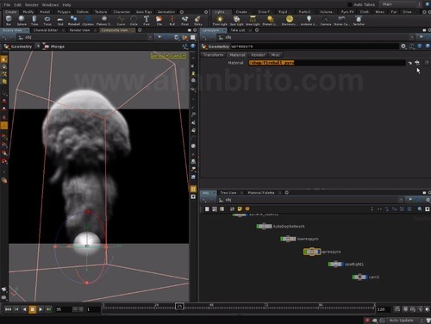Select the Sticky shelf tool
431x324 pixels.
(x=197, y=20)
